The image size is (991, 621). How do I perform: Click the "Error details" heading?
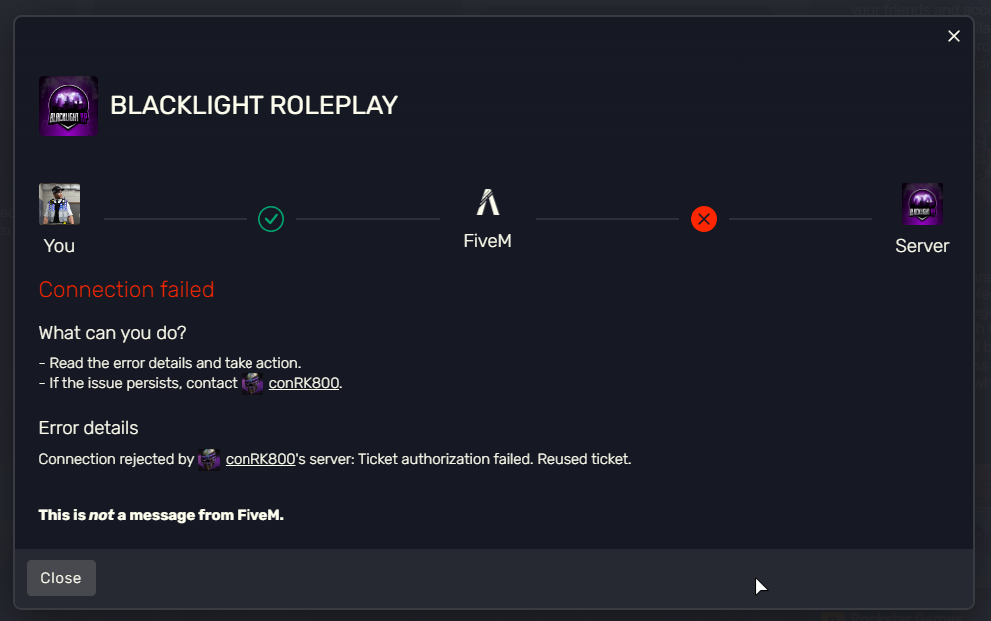click(87, 427)
